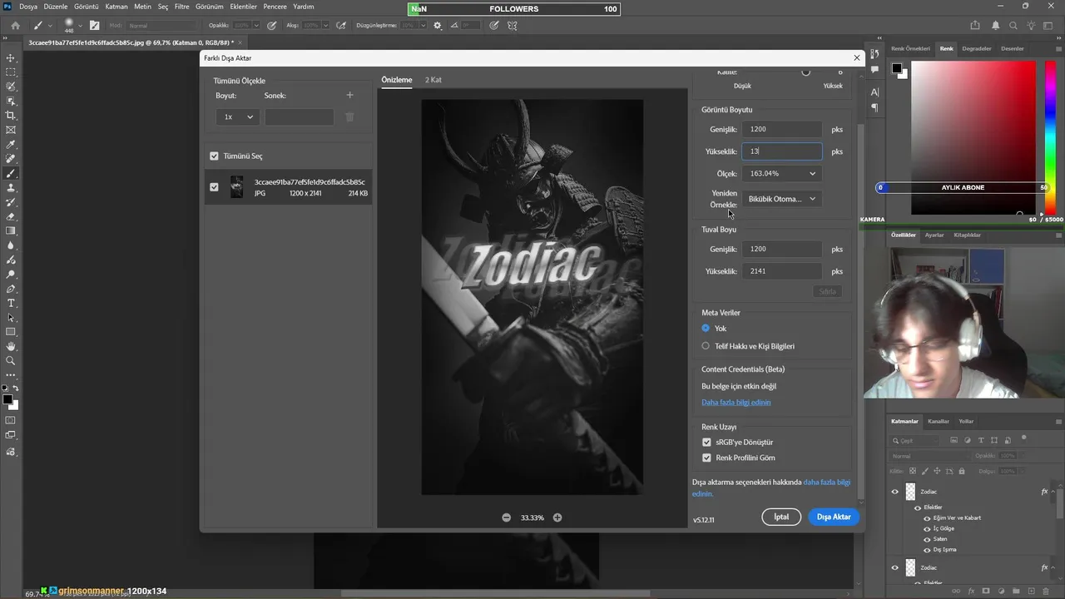Switch to the 2 Kat preview tab
Image resolution: width=1065 pixels, height=599 pixels.
pyautogui.click(x=433, y=80)
